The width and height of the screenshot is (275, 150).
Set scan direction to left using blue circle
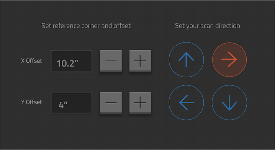(x=186, y=103)
